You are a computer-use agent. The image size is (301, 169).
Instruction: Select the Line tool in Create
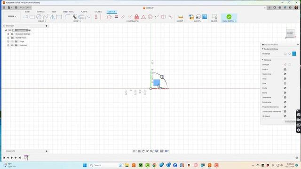(25, 17)
